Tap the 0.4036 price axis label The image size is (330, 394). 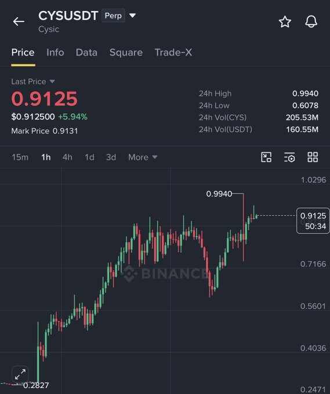313,348
